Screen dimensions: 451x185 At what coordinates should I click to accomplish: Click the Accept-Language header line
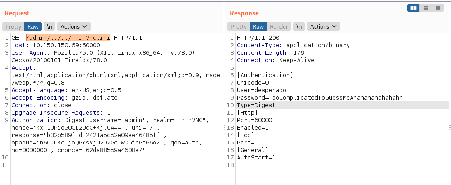coord(66,90)
